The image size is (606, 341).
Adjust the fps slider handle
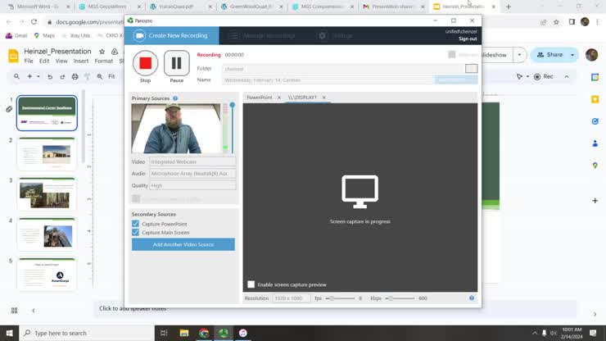coord(329,298)
